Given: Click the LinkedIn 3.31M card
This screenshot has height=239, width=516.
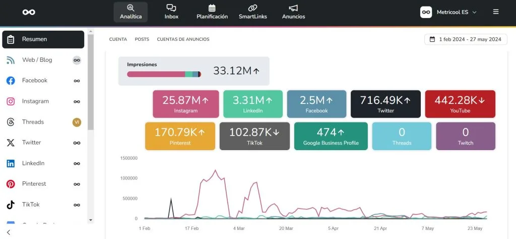Looking at the screenshot, I should point(253,104).
